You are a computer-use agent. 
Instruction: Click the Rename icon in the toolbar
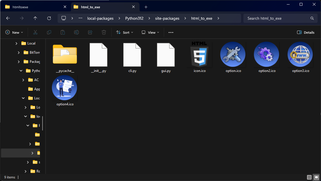(x=76, y=32)
